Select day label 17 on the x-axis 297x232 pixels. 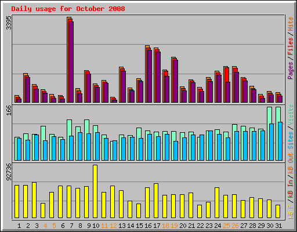(x=157, y=226)
